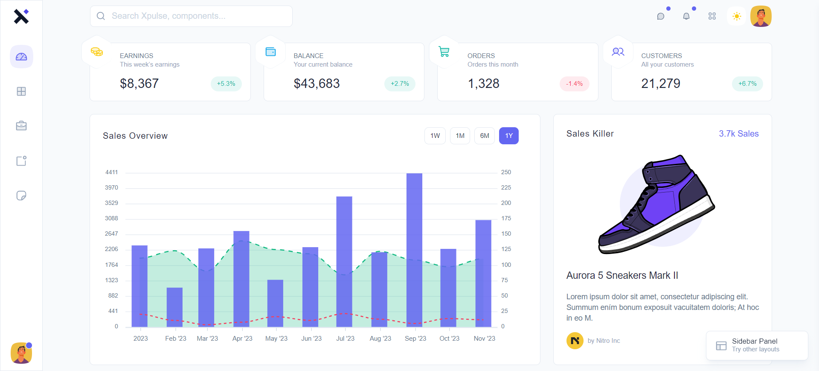Click the square notification sidebar icon
Viewport: 819px width, 371px height.
coord(21,161)
